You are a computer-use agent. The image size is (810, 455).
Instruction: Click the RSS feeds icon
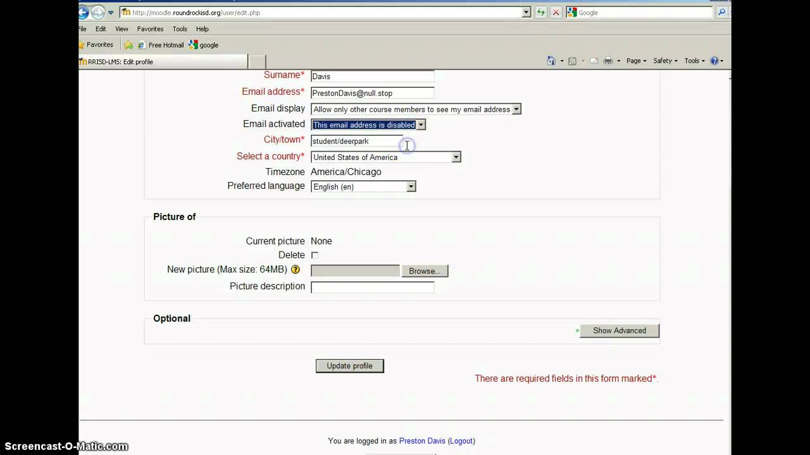pos(572,61)
